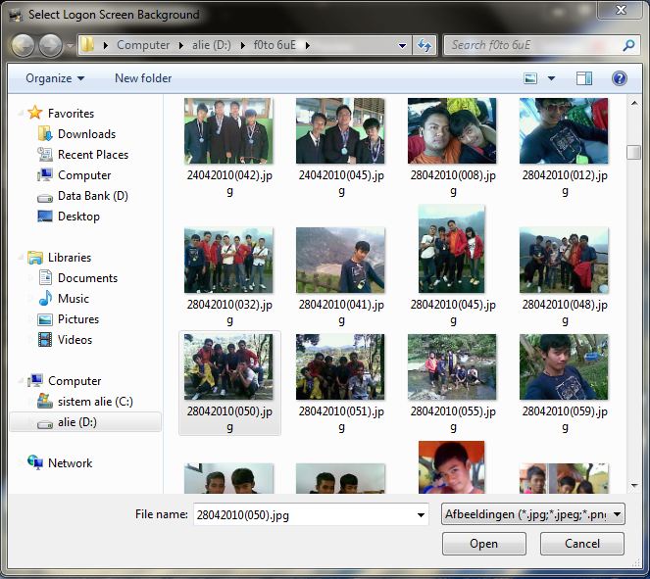The height and width of the screenshot is (579, 650).
Task: Click f0to 6uE in the address breadcrumb
Action: (275, 45)
